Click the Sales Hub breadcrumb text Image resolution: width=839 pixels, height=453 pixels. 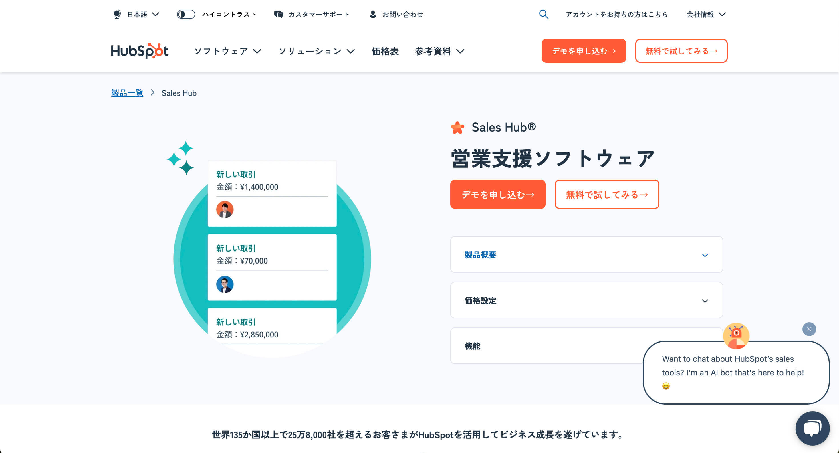[x=179, y=93]
